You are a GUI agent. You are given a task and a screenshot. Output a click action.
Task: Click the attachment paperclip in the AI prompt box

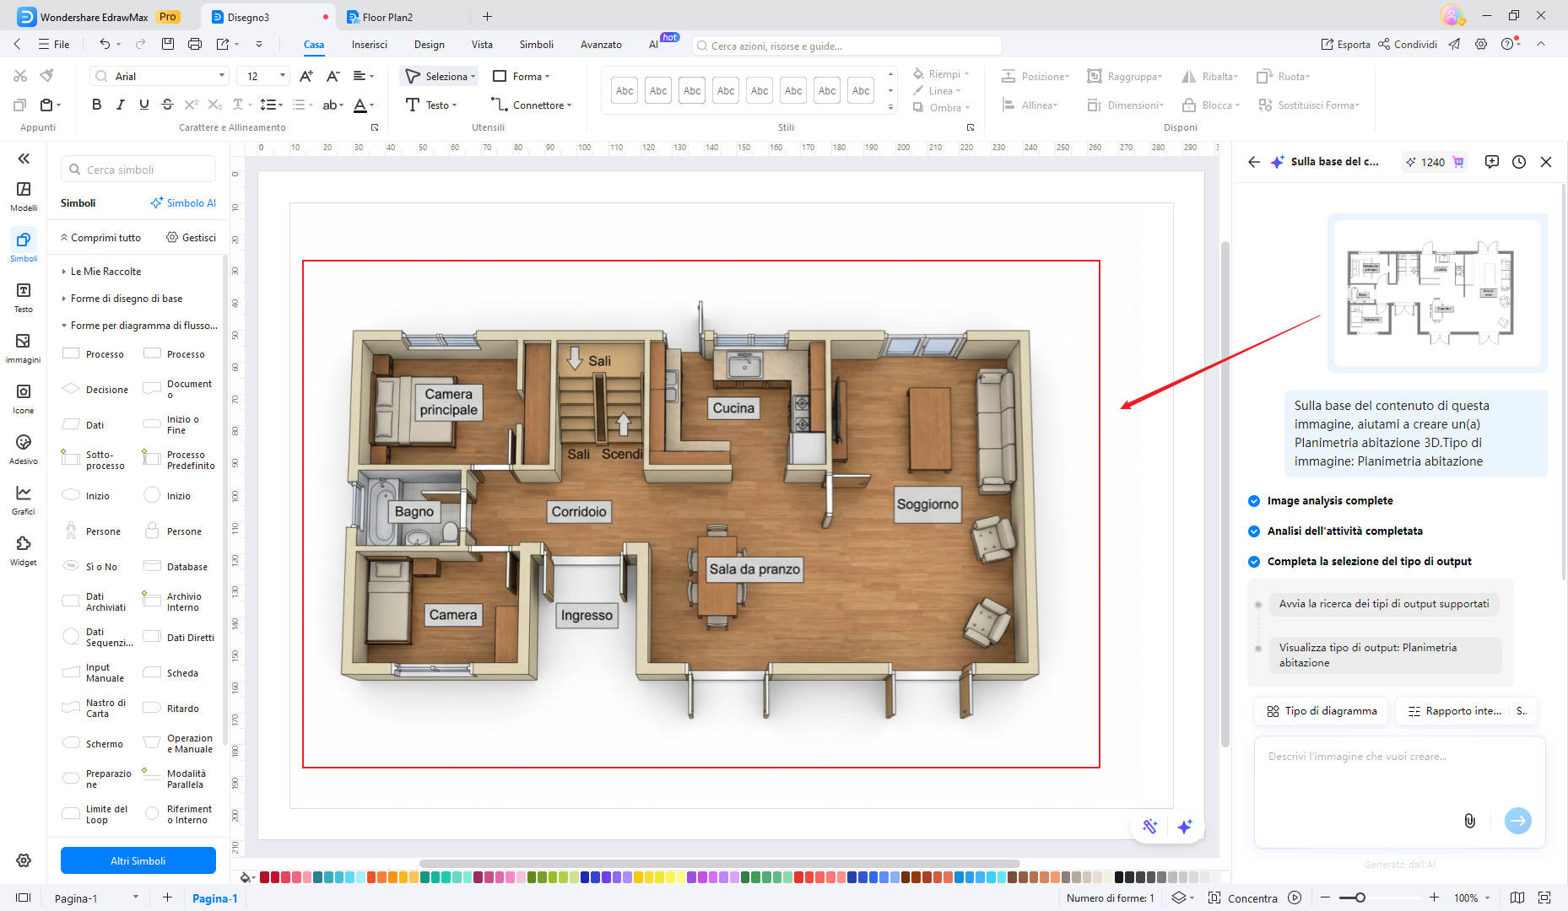(1469, 821)
